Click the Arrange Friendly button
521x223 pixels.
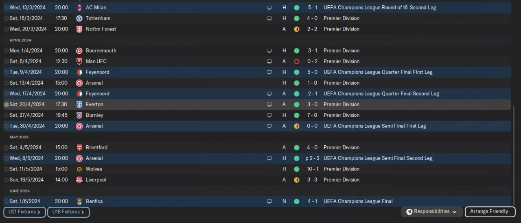(490, 212)
